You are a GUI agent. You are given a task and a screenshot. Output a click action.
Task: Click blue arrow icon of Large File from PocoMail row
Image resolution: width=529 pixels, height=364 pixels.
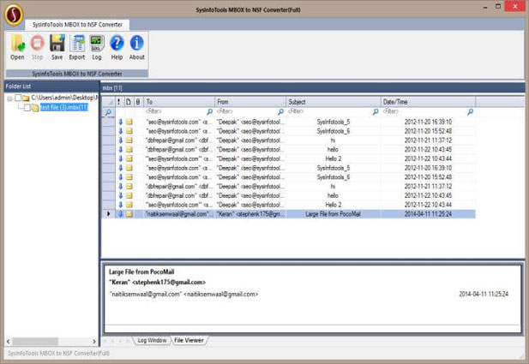(x=120, y=213)
